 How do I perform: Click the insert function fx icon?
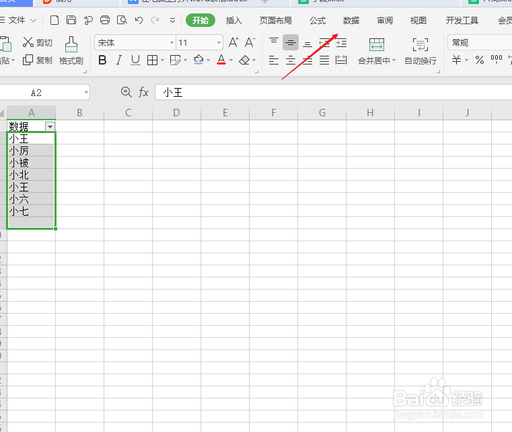(144, 92)
